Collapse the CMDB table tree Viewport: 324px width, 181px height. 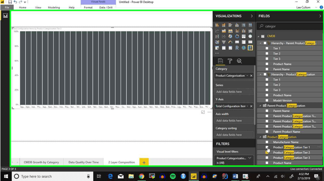258,36
